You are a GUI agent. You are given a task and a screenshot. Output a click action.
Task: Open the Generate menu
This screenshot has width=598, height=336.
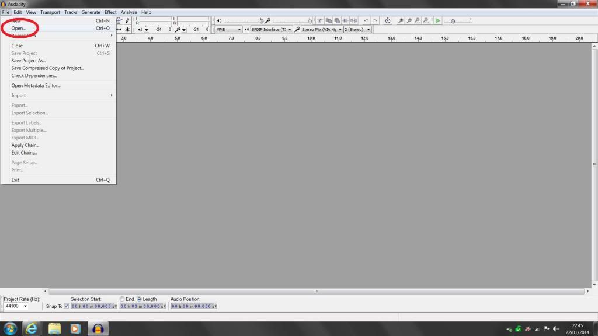[91, 12]
